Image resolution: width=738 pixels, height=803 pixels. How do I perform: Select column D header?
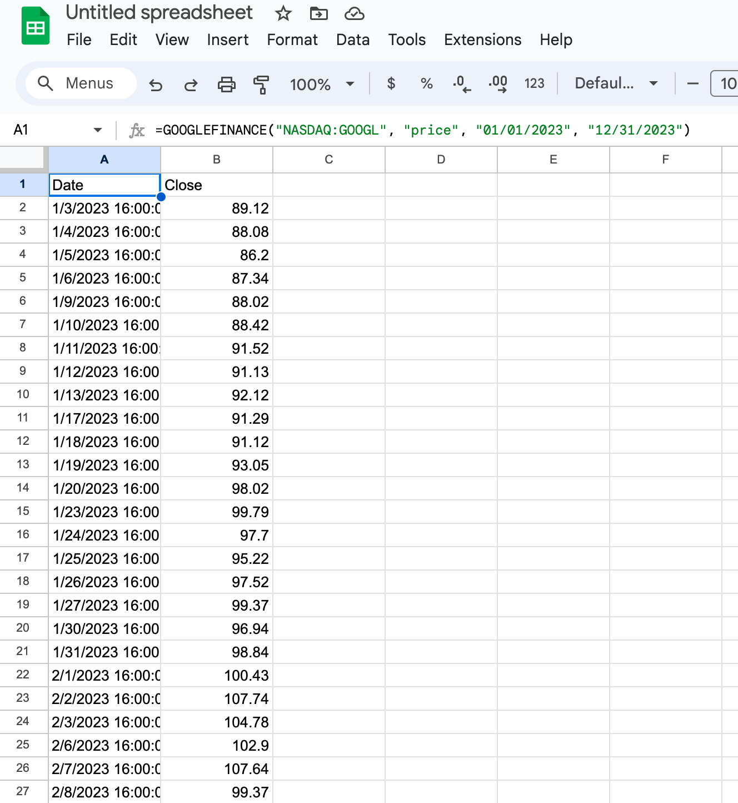tap(441, 160)
